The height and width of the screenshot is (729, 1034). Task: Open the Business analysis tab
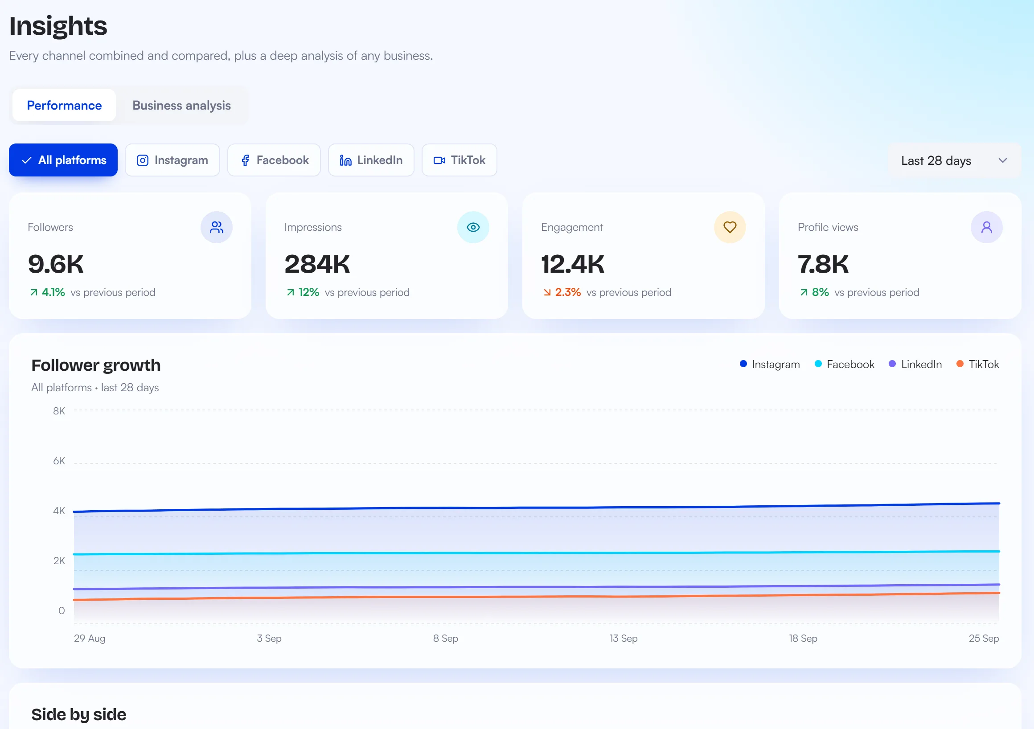click(181, 105)
